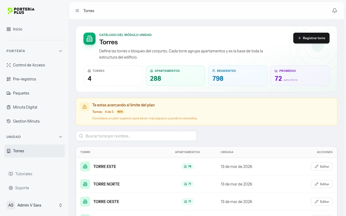Image resolution: width=346 pixels, height=216 pixels.
Task: Click the TORRE NORTE building icon
Action: 85,184
